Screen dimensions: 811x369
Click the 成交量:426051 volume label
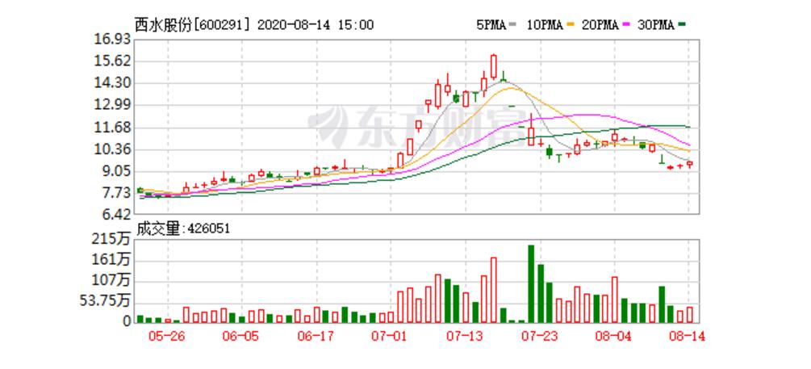[182, 229]
